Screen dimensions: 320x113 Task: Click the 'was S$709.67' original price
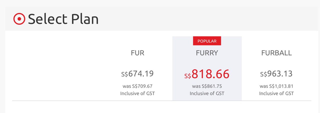coord(137,86)
